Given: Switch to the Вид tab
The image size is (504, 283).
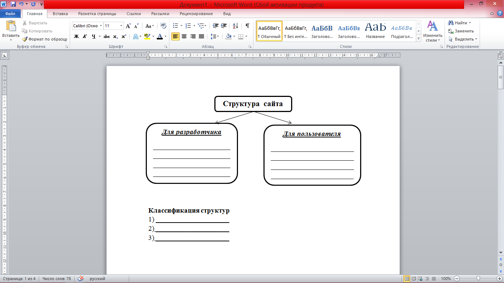Looking at the screenshot, I should pos(227,14).
